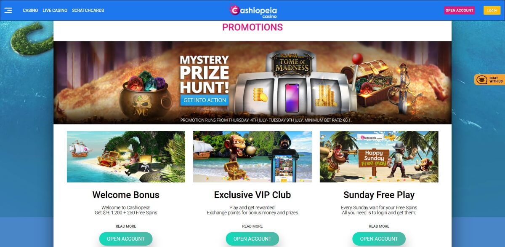The image size is (505, 247).
Task: Click the Tome of Madness slot logo
Action: pos(292,64)
